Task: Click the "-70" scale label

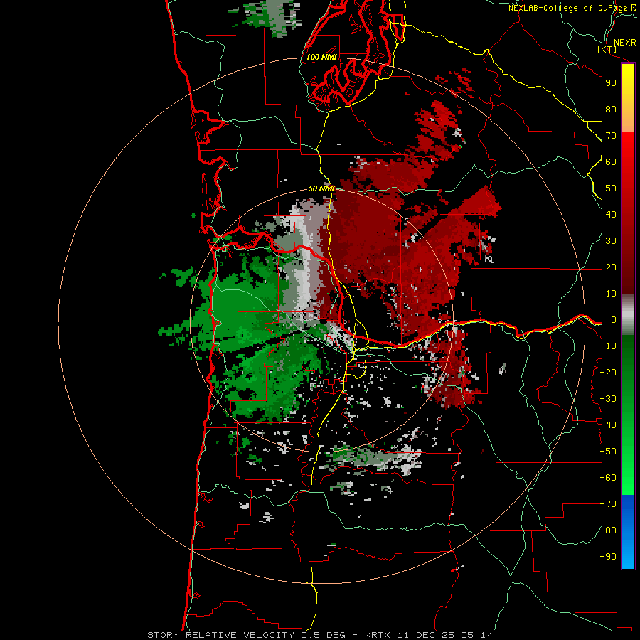Action: pos(608,503)
